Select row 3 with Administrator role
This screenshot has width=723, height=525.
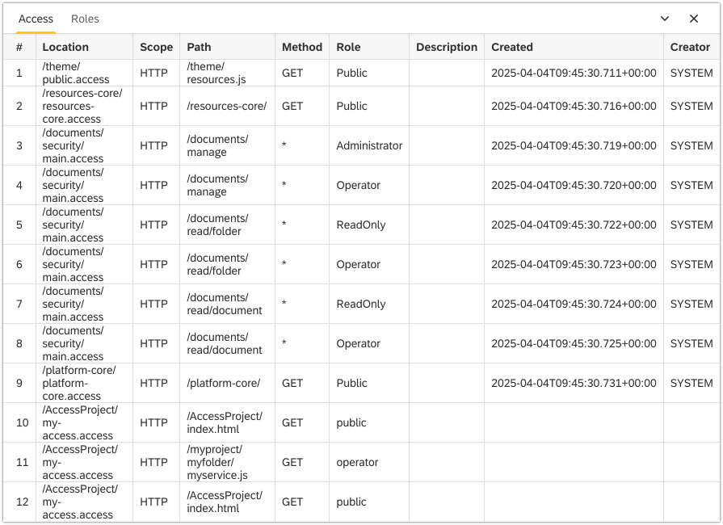[361, 145]
